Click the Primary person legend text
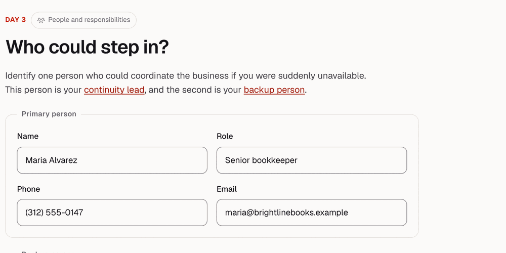Image resolution: width=506 pixels, height=253 pixels. click(x=49, y=114)
